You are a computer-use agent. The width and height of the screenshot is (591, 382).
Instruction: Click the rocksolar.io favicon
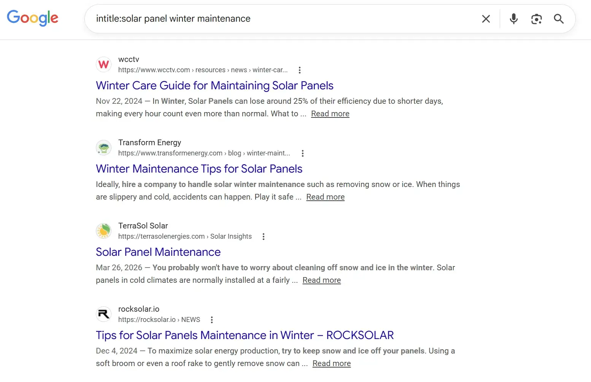tap(103, 314)
